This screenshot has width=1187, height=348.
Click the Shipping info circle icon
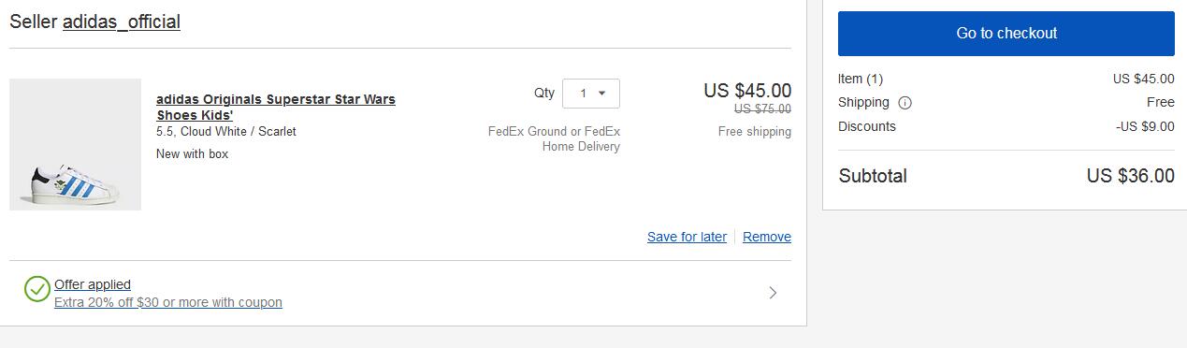pyautogui.click(x=905, y=103)
